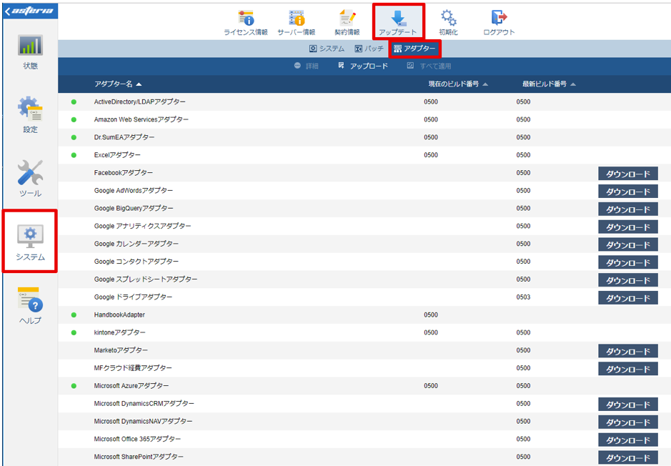Viewport: 671px width, 466px height.
Task: Select the アダプター sub-tab
Action: click(x=414, y=49)
